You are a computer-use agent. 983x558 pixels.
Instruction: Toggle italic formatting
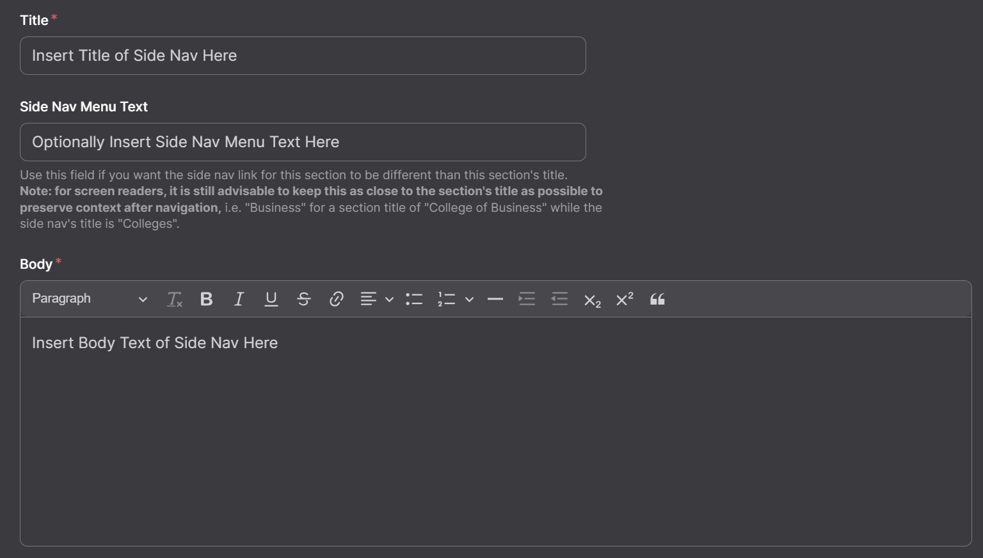coord(239,299)
